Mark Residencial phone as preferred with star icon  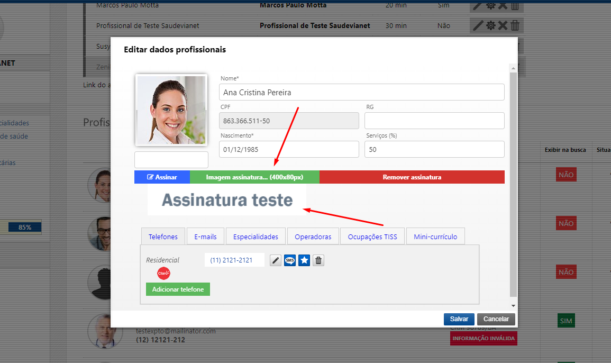[304, 260]
